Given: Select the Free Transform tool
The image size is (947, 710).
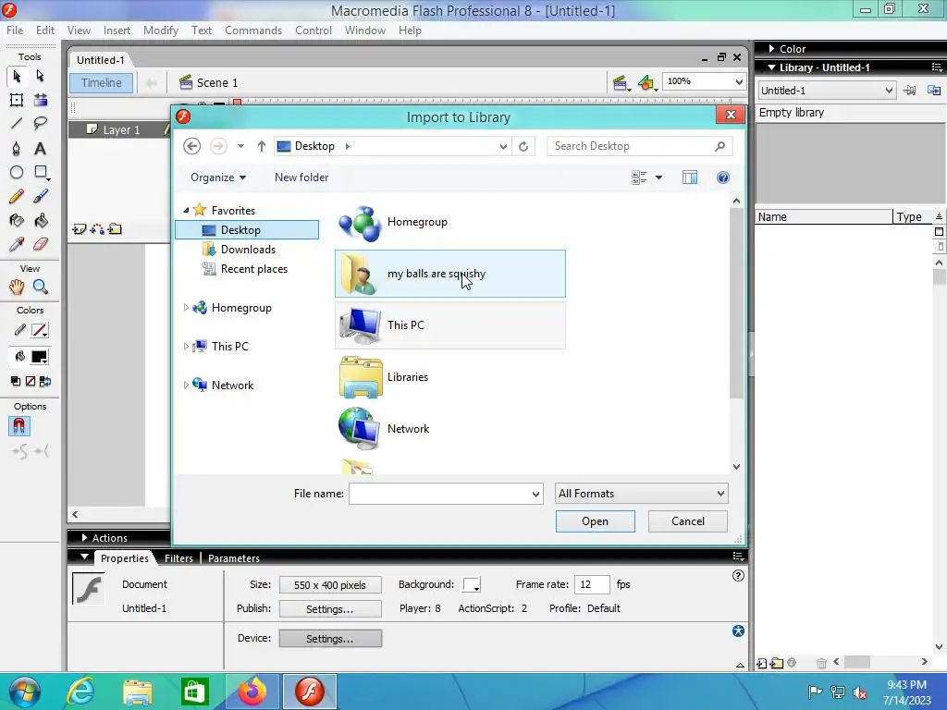Looking at the screenshot, I should 17,100.
